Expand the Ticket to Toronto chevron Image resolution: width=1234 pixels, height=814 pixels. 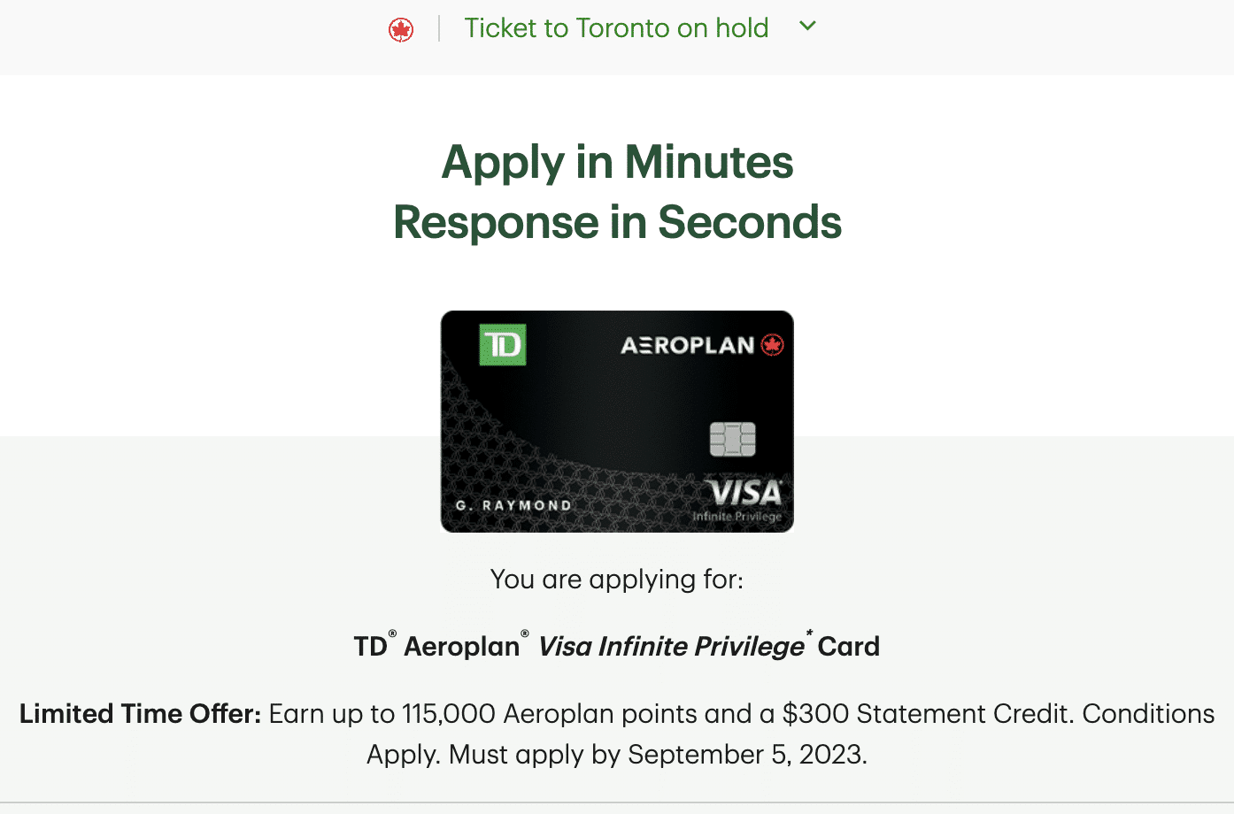point(807,27)
